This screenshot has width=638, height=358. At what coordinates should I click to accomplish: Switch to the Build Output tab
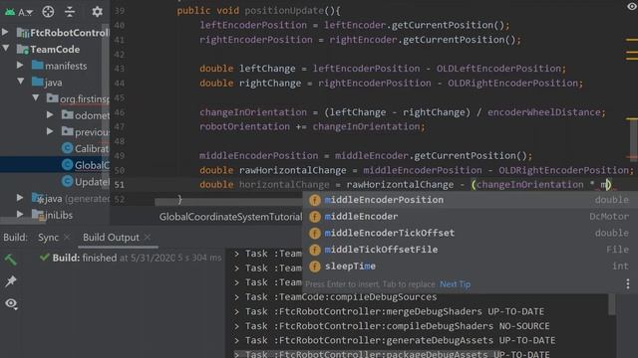tap(111, 238)
